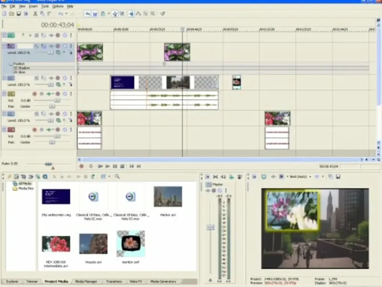Expand the All Media tree folder

coord(15,184)
